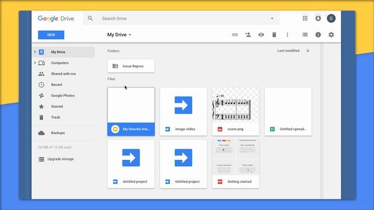Click the Starred star icon
The height and width of the screenshot is (210, 374).
pyautogui.click(x=41, y=106)
